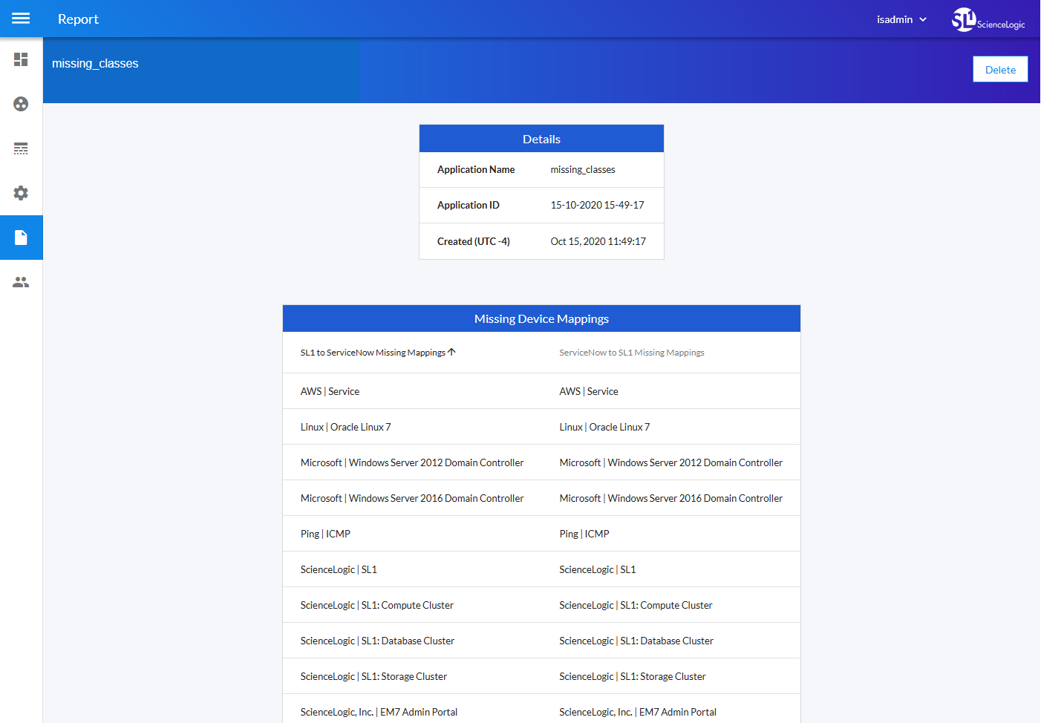The height and width of the screenshot is (723, 1041).
Task: Open the Users sidebar icon
Action: [x=21, y=282]
